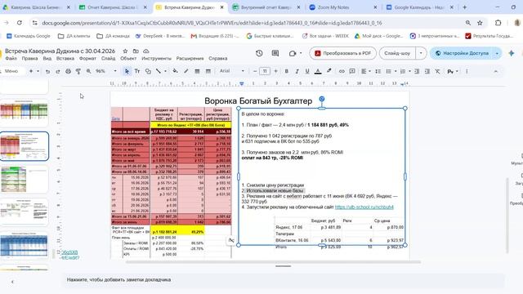
Task: Select the blue table slide thumbnail
Action: [24, 245]
